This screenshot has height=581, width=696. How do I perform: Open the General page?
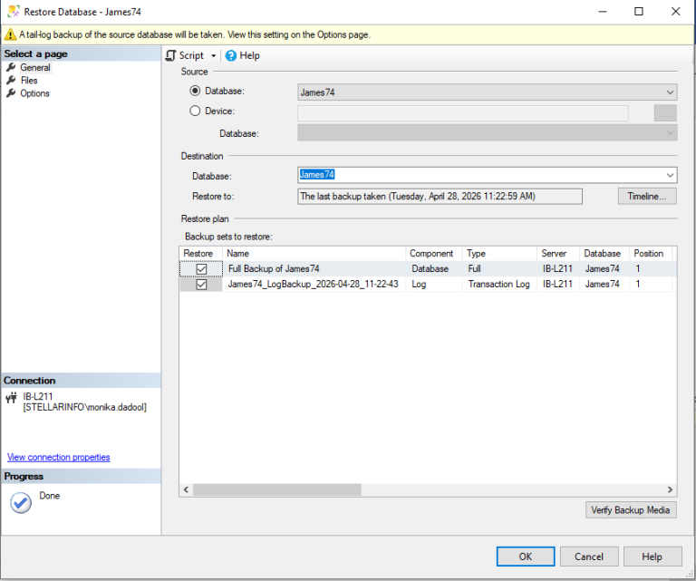click(x=35, y=67)
